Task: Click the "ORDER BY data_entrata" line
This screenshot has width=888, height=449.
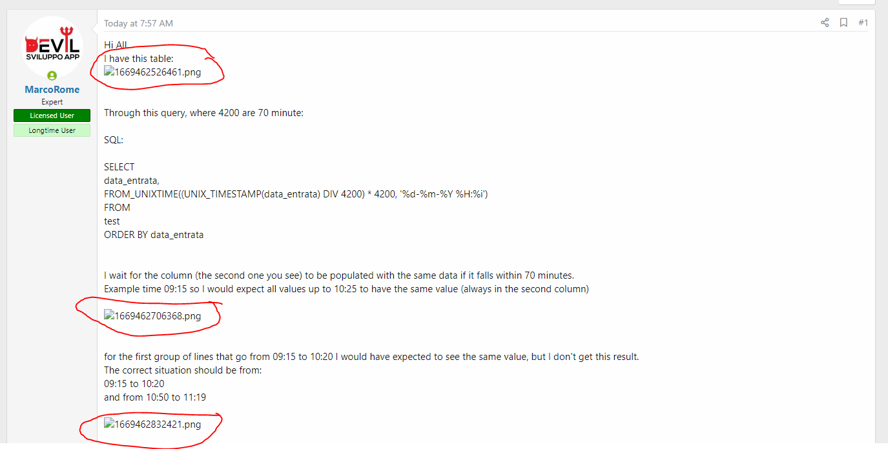Action: 154,235
